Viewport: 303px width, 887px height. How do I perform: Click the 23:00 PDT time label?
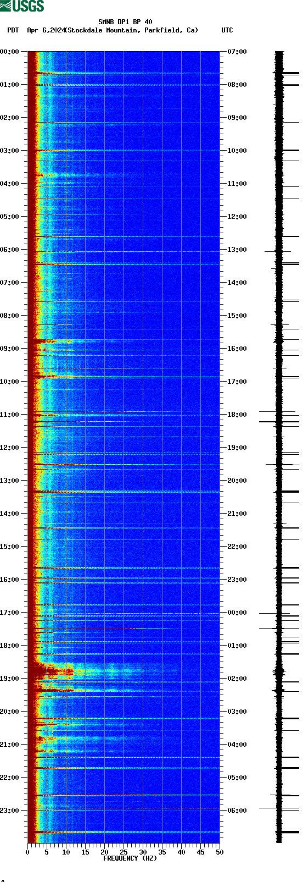(10, 811)
